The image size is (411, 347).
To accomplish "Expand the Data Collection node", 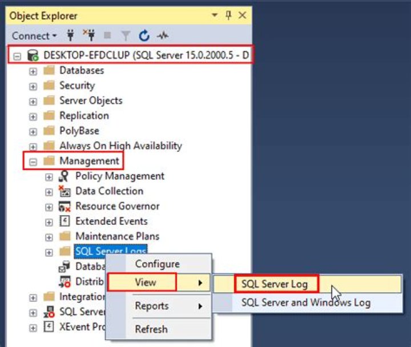I will tap(49, 192).
